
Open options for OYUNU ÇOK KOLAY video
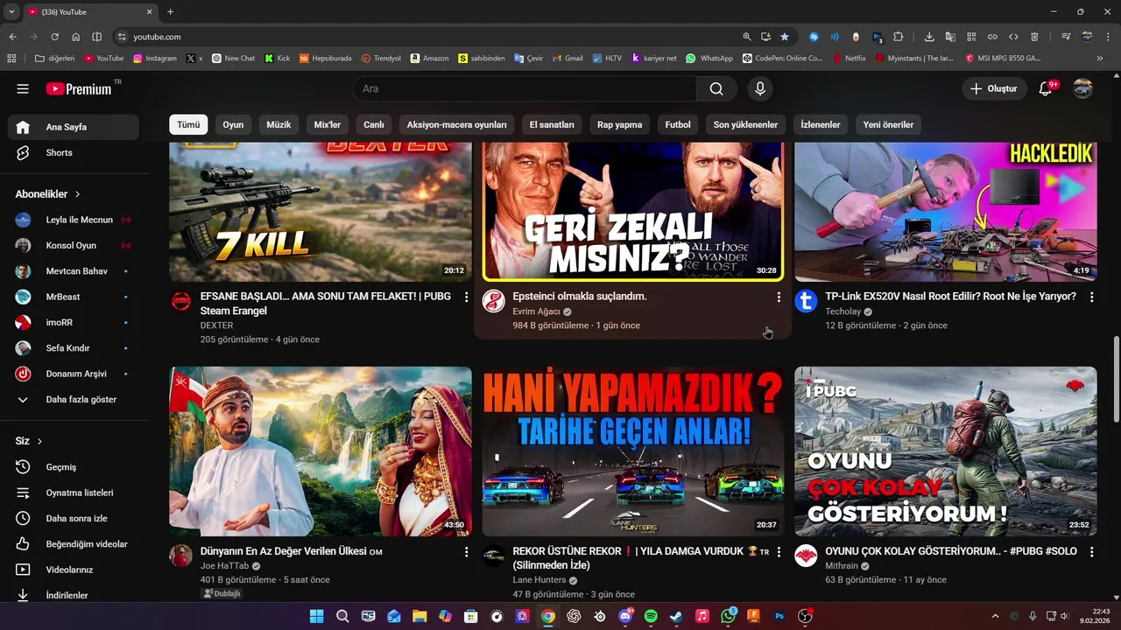click(x=1091, y=553)
